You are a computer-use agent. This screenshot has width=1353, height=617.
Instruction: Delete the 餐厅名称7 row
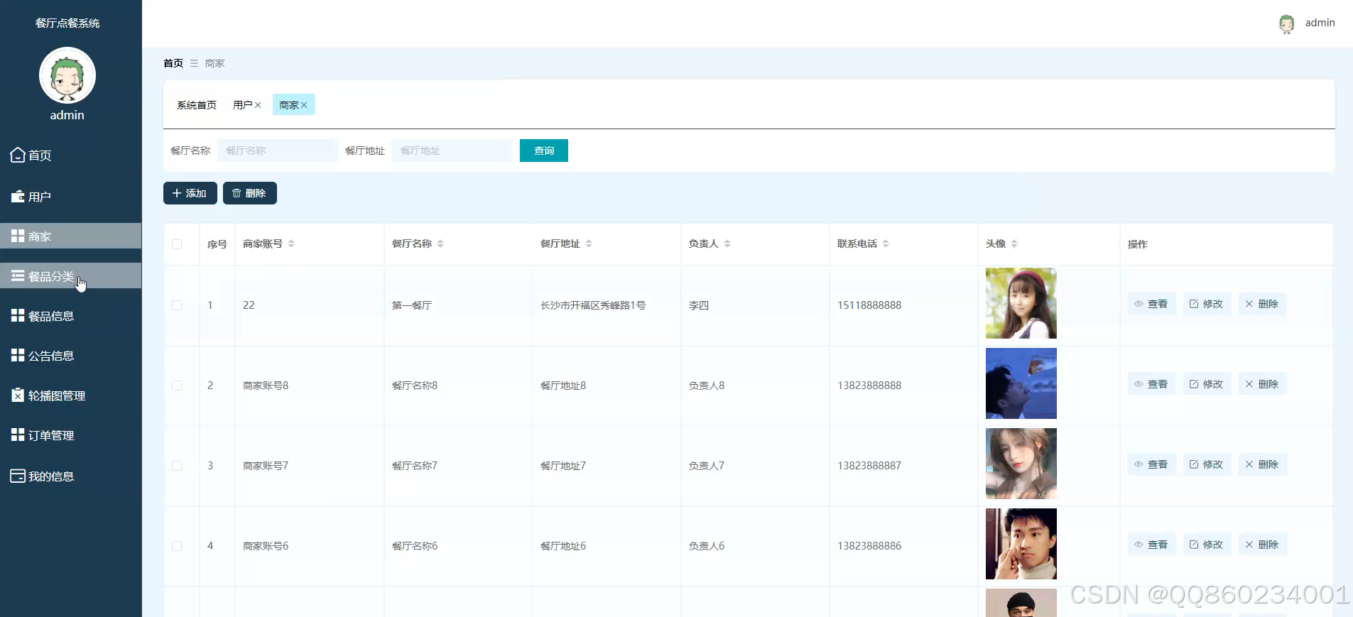(x=1262, y=464)
